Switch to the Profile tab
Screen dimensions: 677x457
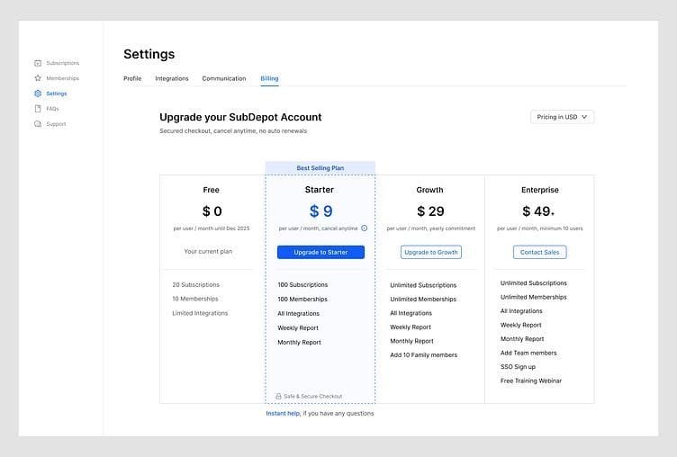(132, 78)
